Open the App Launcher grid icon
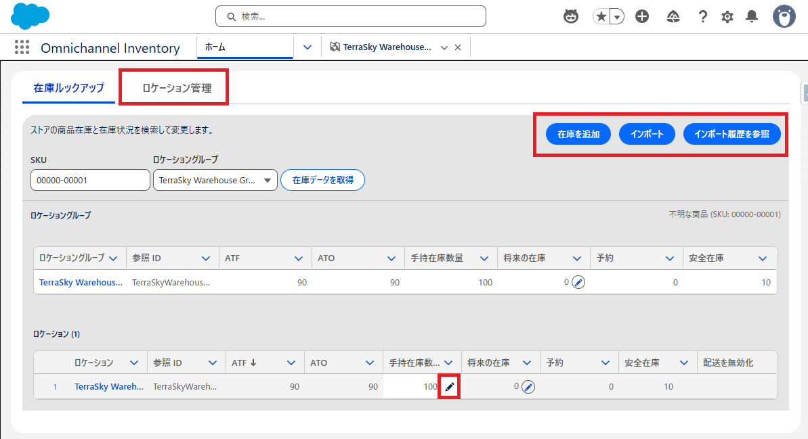This screenshot has width=808, height=439. pos(22,47)
